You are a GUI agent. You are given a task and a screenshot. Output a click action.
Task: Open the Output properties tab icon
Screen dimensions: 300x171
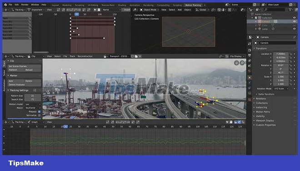pos(249,55)
